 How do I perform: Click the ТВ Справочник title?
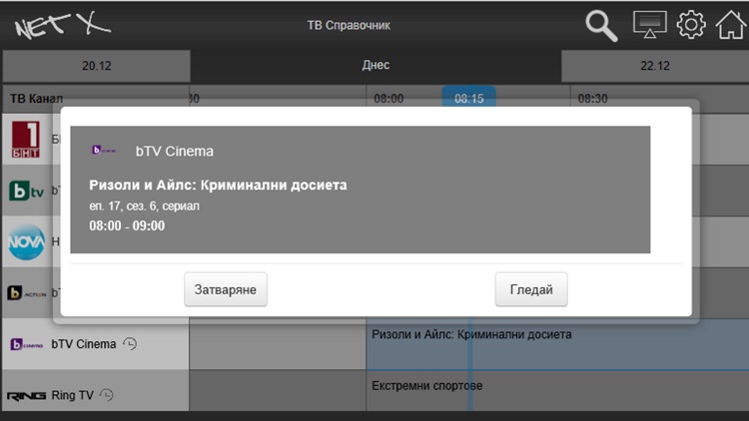click(x=349, y=25)
